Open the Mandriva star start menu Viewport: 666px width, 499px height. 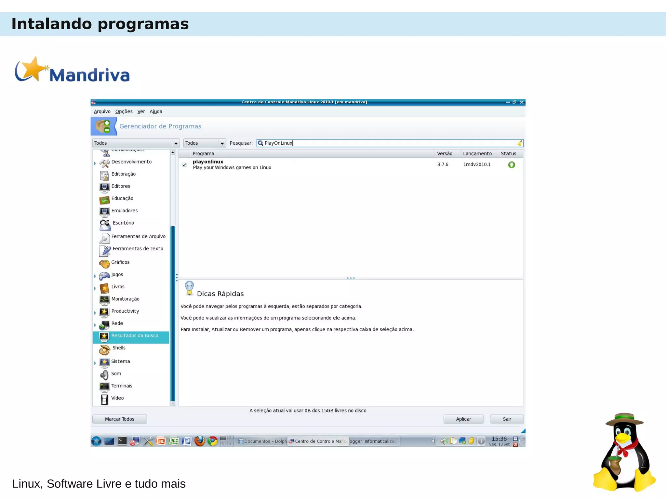[96, 441]
